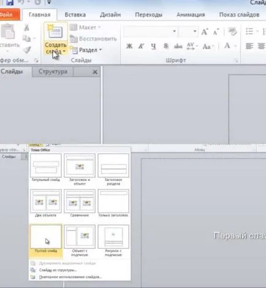Viewport: 266px width, 288px height.
Task: Decrease font size with small A icon
Action: (216, 32)
